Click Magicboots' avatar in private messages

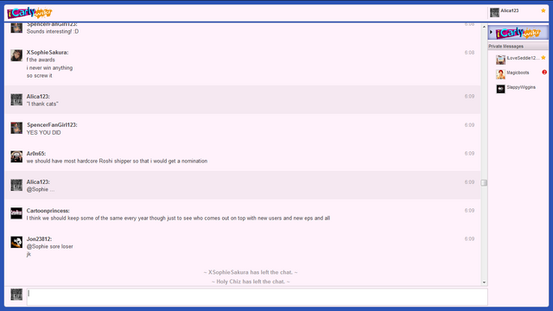(x=500, y=74)
